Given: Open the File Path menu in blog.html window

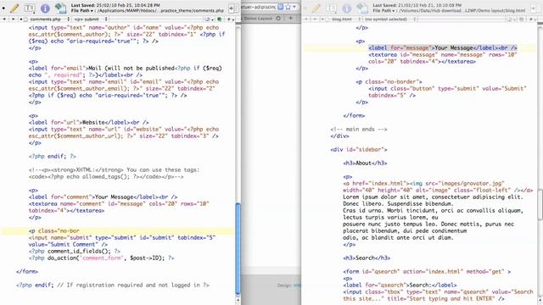Looking at the screenshot, I should tap(384, 11).
